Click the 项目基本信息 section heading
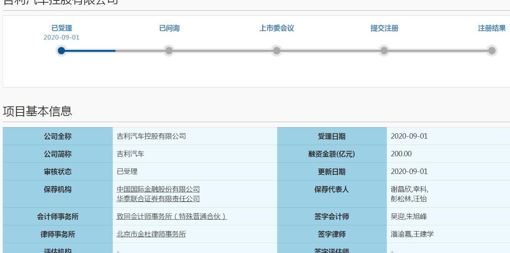 click(x=37, y=111)
